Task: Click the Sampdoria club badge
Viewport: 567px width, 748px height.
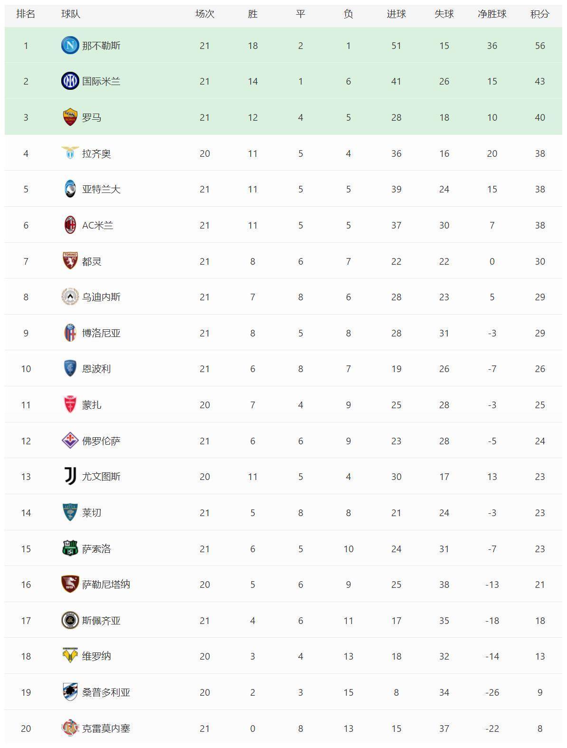Action: coord(70,692)
